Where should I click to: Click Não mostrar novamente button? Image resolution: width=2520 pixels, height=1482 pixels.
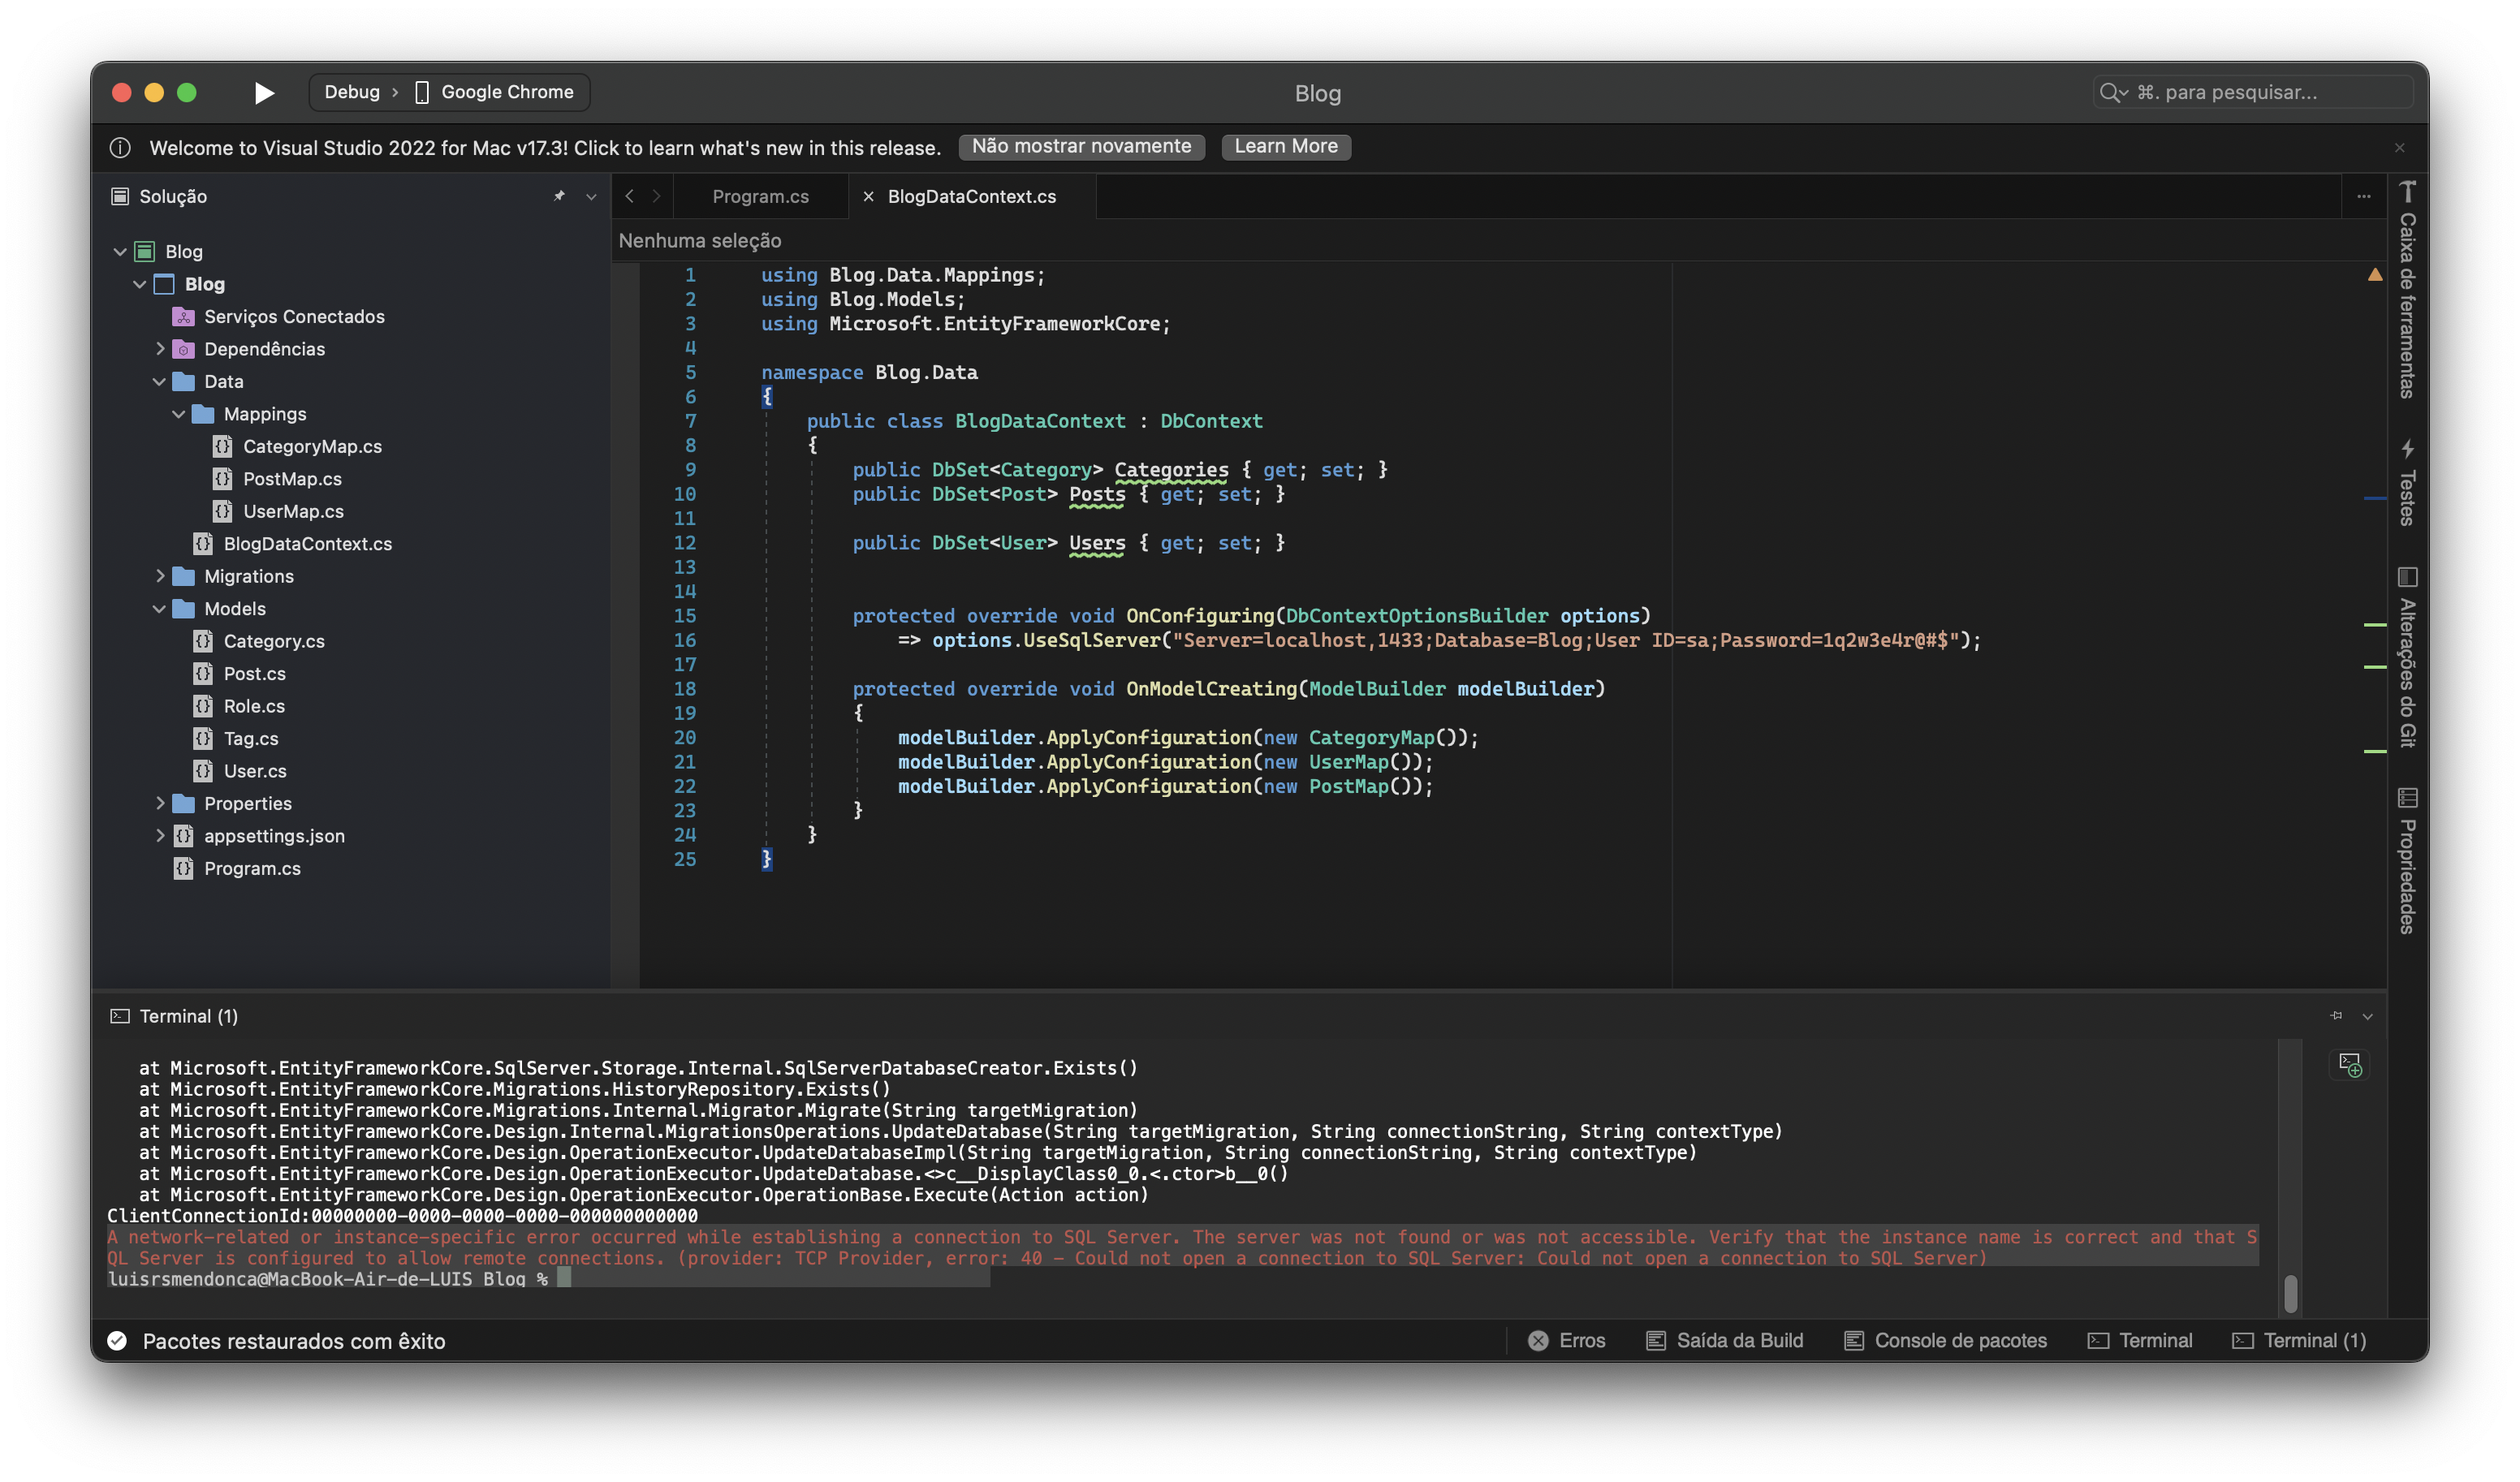click(x=1081, y=147)
